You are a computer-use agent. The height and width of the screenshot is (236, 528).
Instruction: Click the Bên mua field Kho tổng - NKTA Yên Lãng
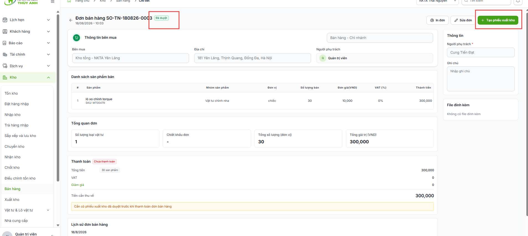[130, 58]
